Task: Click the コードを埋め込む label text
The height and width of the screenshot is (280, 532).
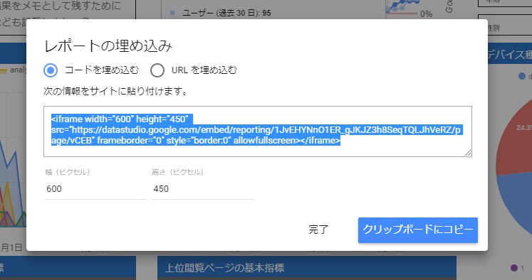Action: pos(102,70)
